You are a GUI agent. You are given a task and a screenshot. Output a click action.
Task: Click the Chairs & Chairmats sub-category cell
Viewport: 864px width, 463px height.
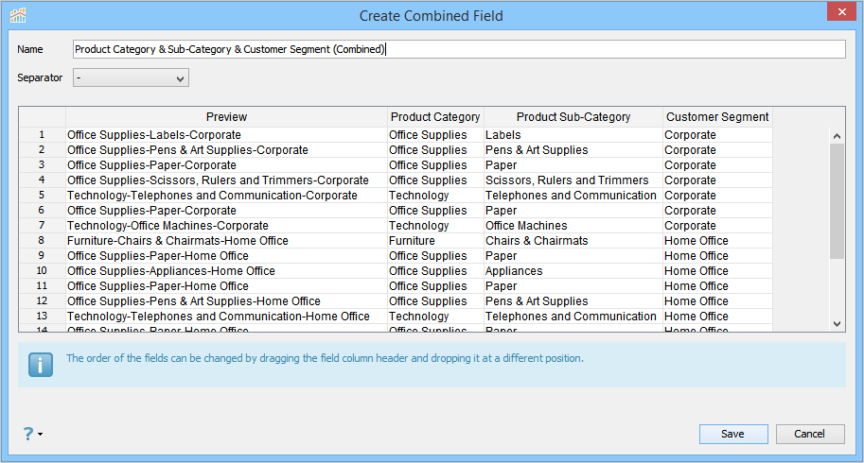537,241
